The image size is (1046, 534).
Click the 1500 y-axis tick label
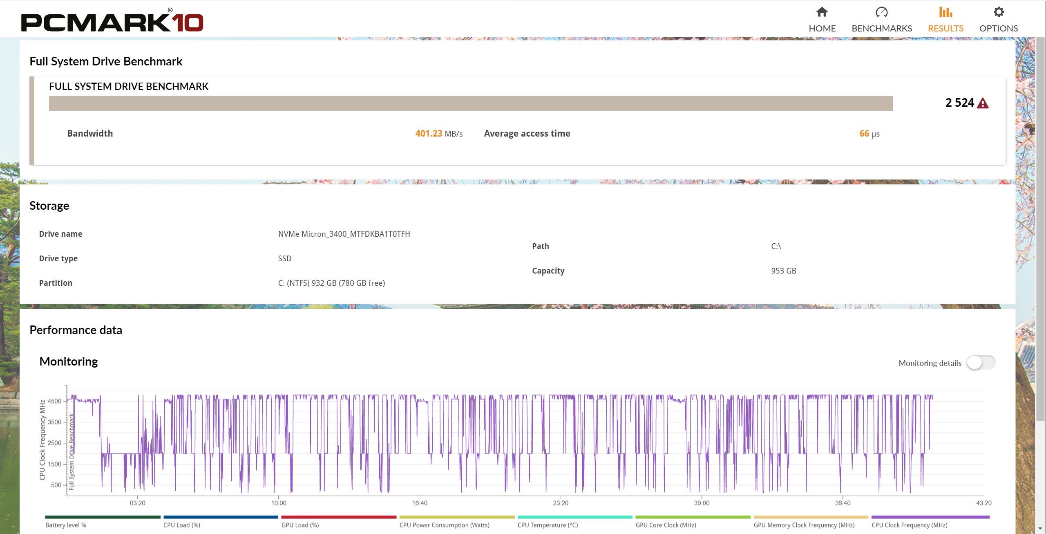54,464
